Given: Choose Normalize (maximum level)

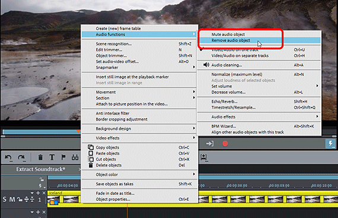Looking at the screenshot, I should pyautogui.click(x=259, y=74).
